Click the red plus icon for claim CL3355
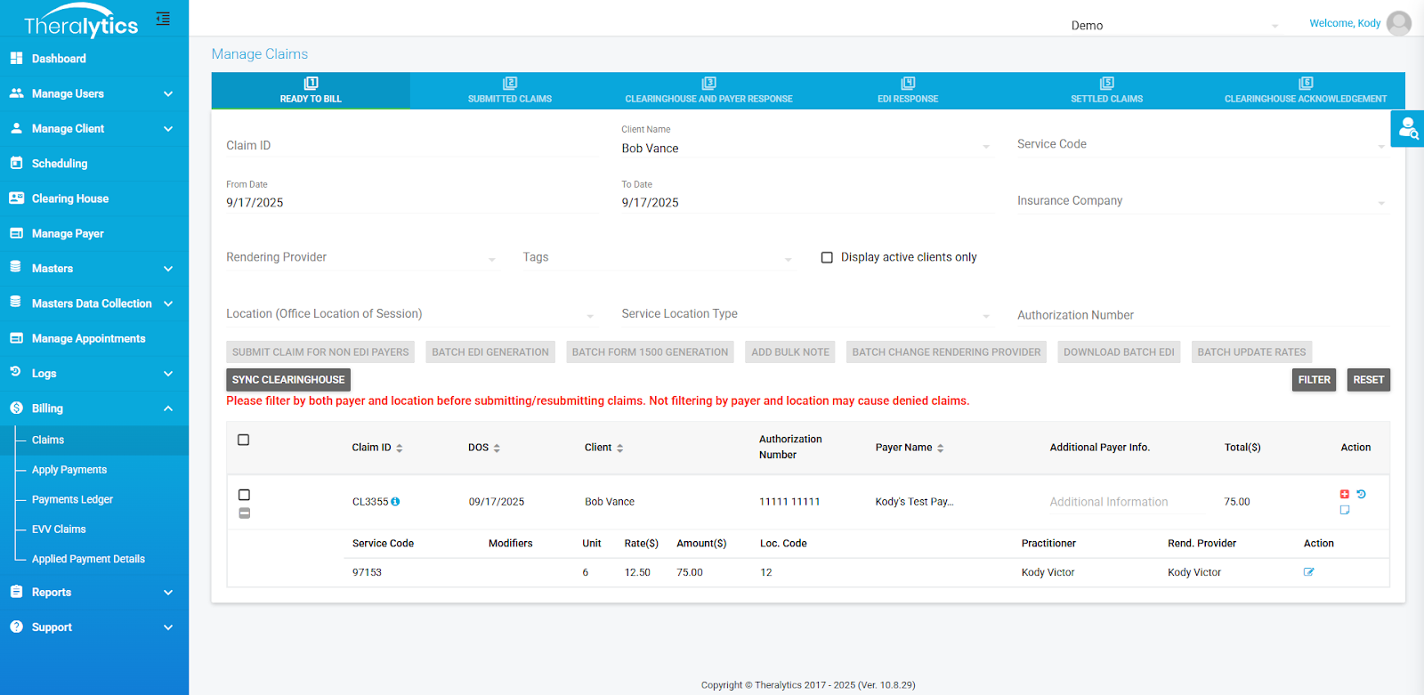The height and width of the screenshot is (695, 1424). point(1345,494)
